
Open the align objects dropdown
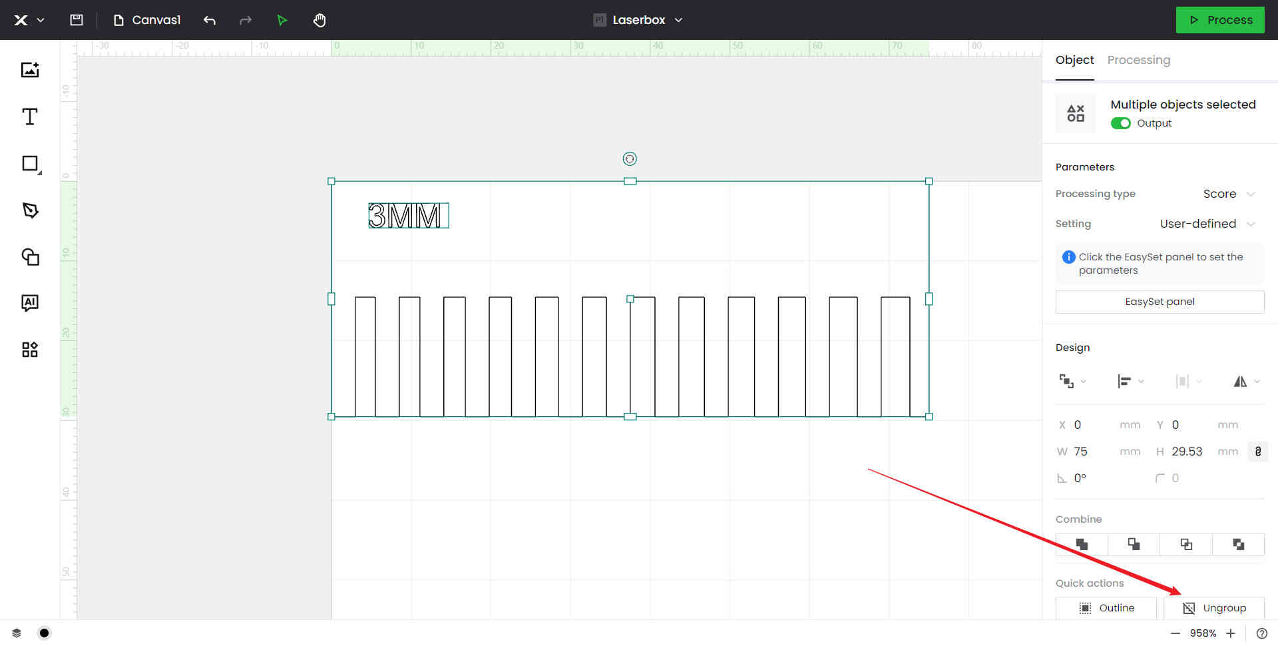tap(1130, 382)
